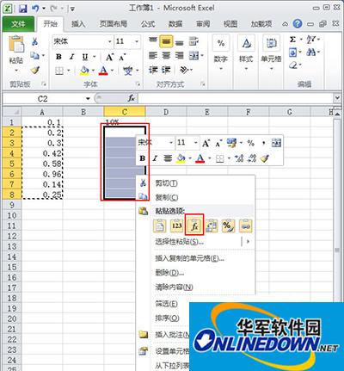Open the Name Box dropdown arrow
The image size is (344, 371).
point(88,99)
